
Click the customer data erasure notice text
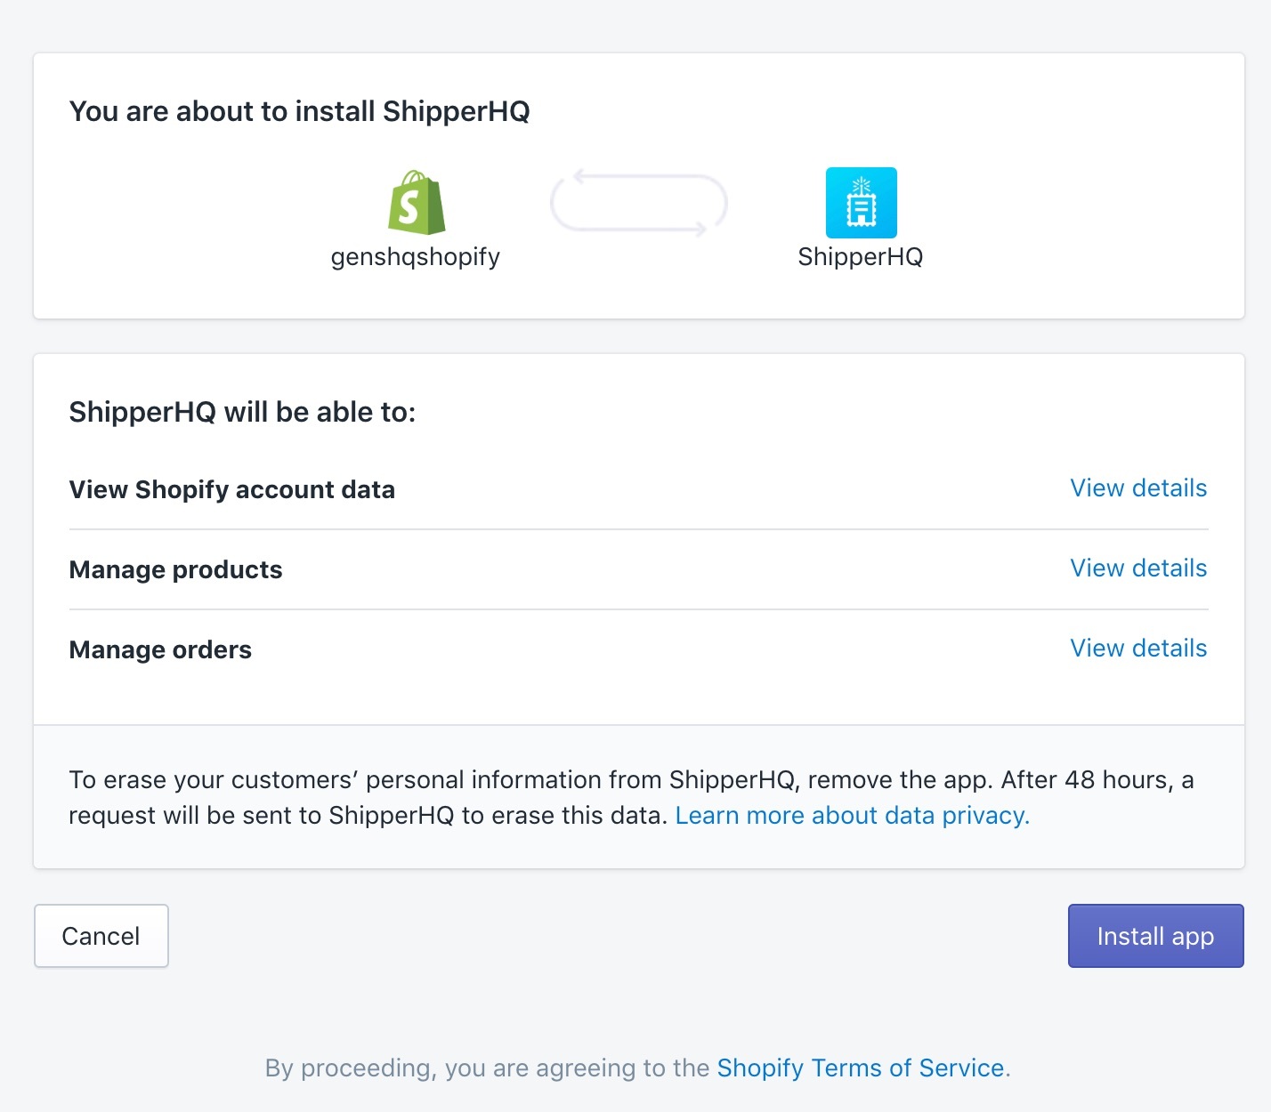click(x=445, y=780)
